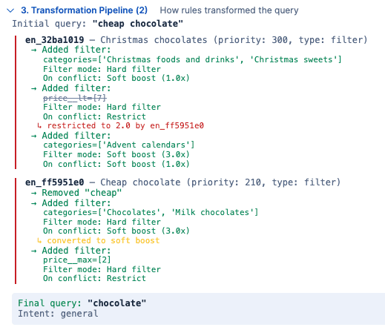The width and height of the screenshot is (385, 330).
Task: Click 'Filter mode: Soft boost (3.0x)' line
Action: [x=116, y=154]
